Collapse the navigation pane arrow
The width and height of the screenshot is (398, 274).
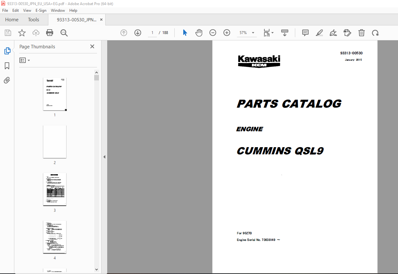pos(104,157)
